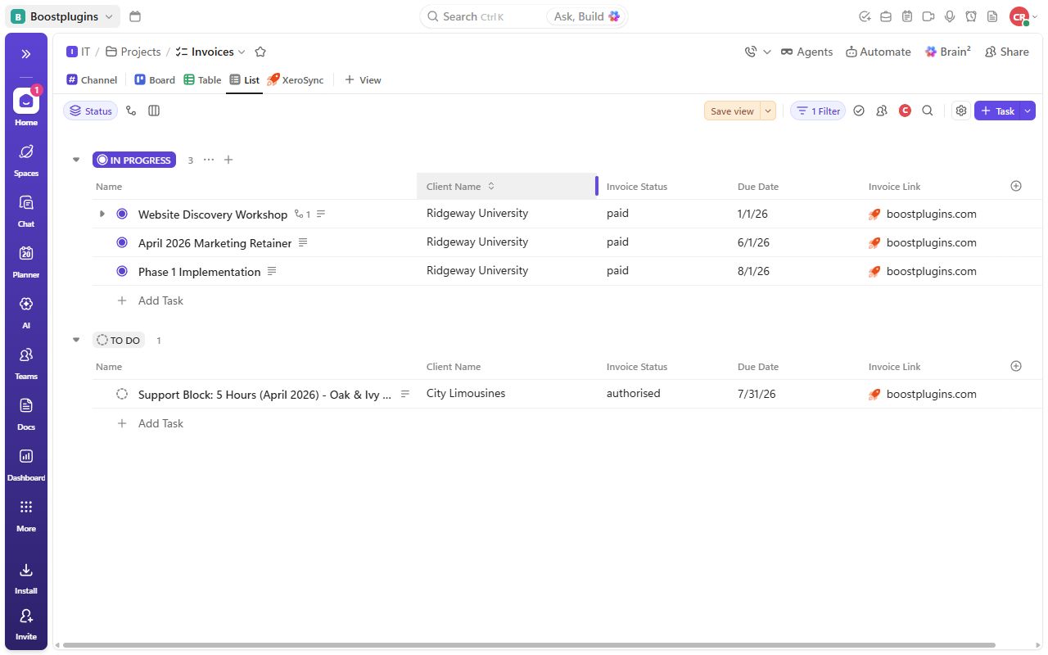1048x655 pixels.
Task: Favorite the Invoices list with the star
Action: tap(260, 52)
